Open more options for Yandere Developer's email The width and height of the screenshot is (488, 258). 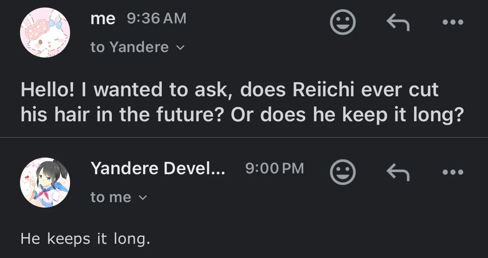coord(453,172)
